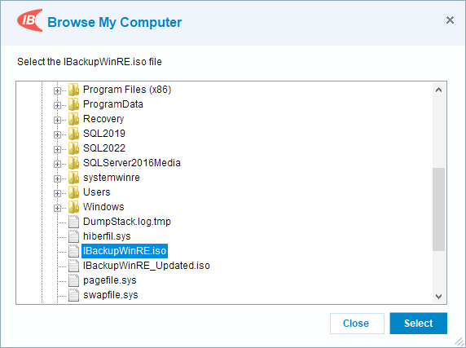Click the Recovery folder icon
This screenshot has width=466, height=348.
tap(73, 119)
